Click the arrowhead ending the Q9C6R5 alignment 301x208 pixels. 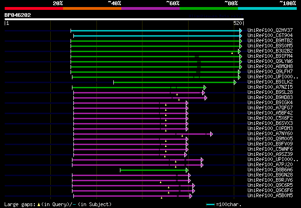pyautogui.click(x=194, y=186)
